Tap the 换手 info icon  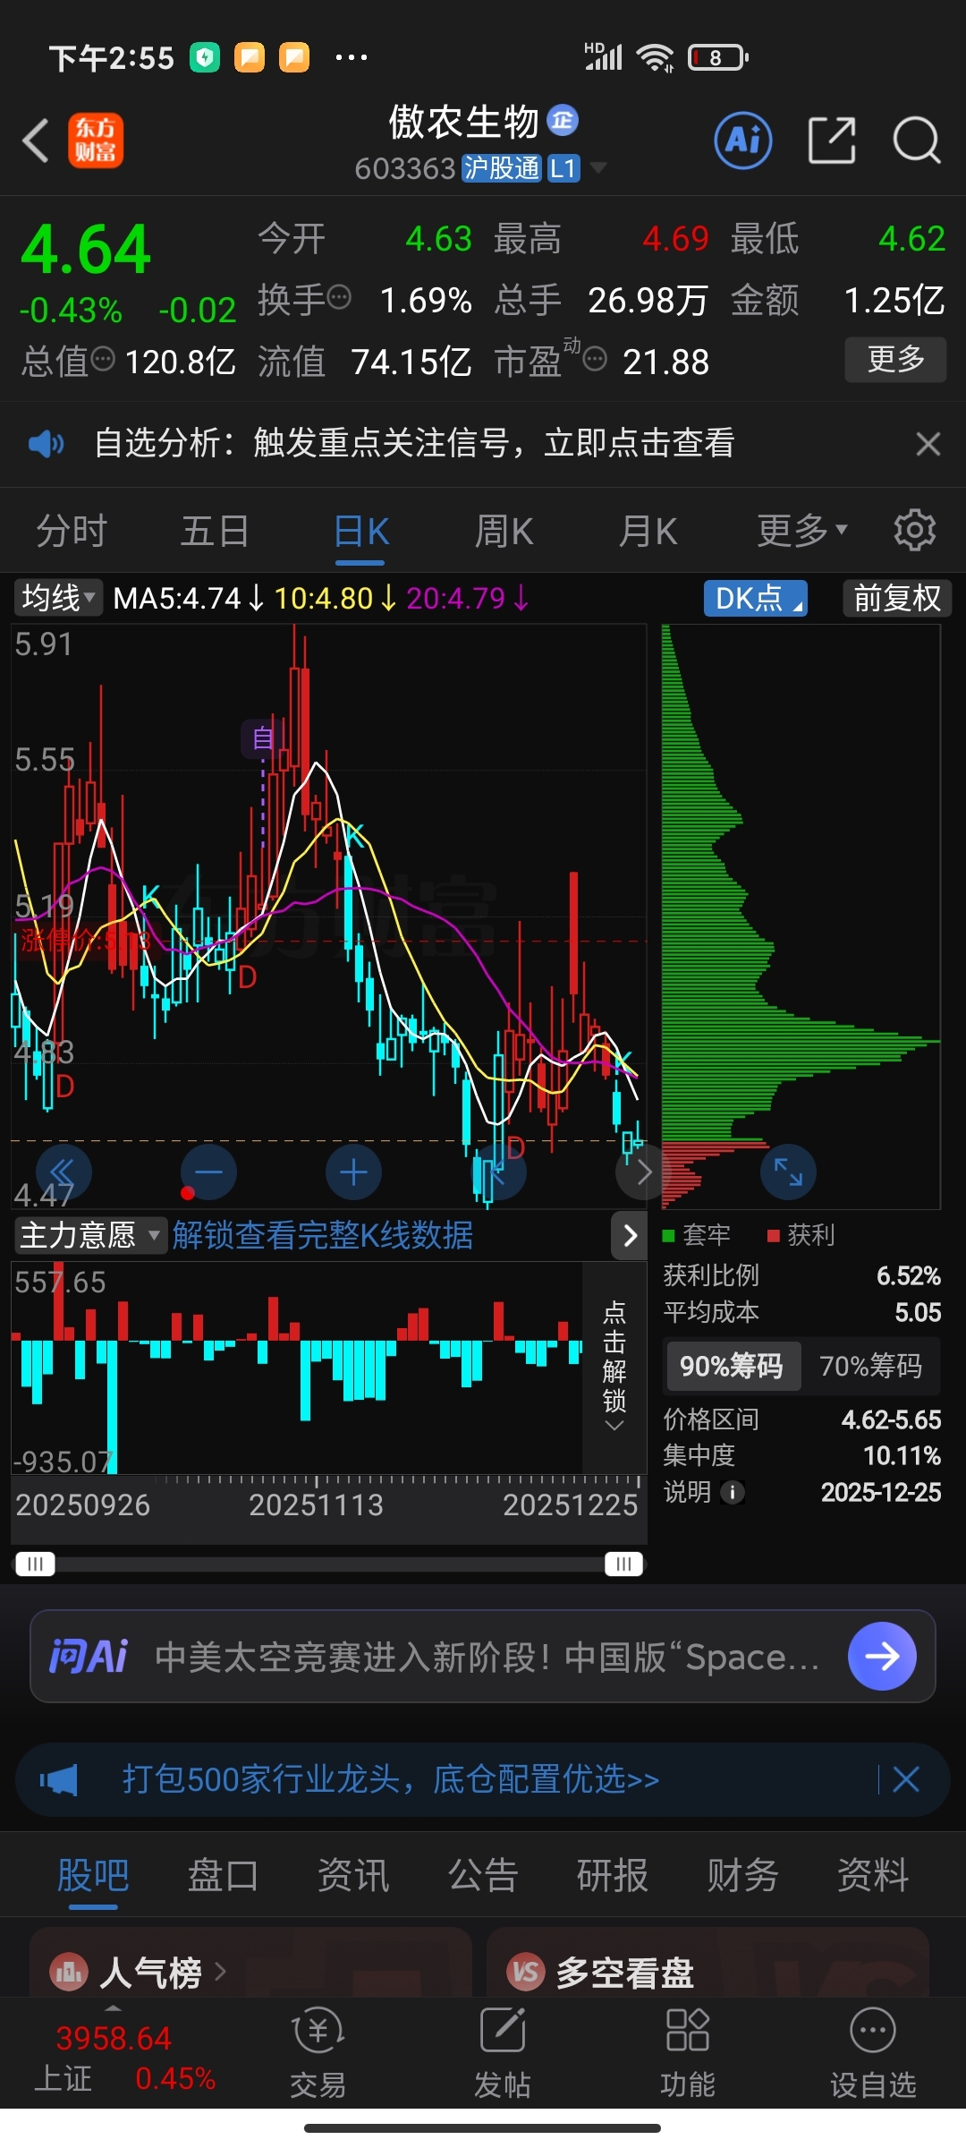(339, 297)
